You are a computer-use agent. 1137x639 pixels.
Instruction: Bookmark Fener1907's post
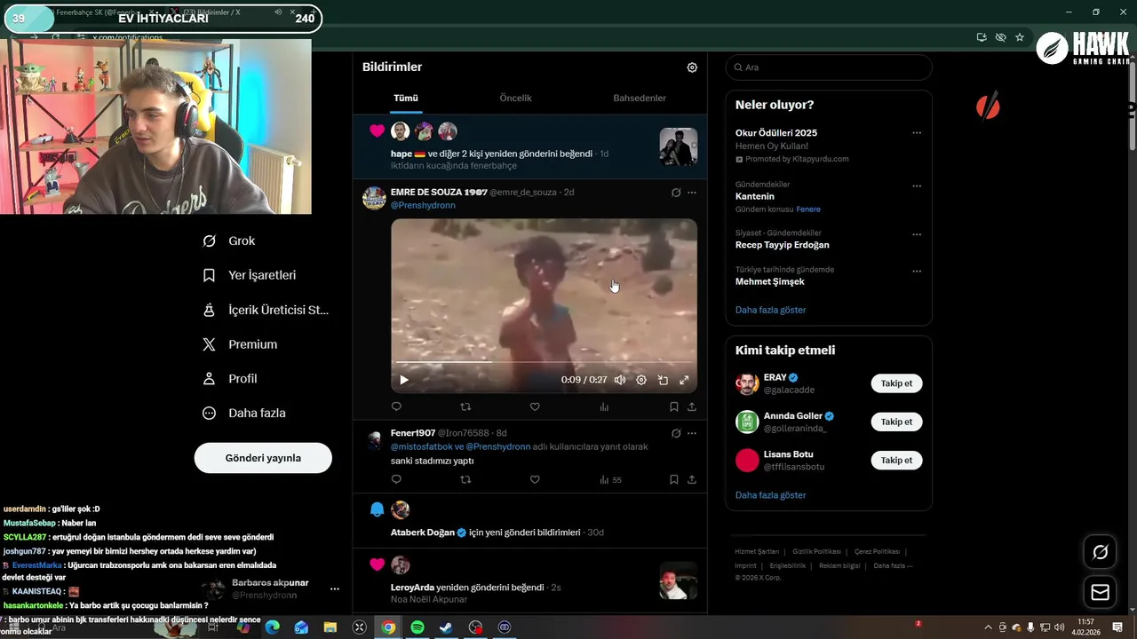(673, 479)
